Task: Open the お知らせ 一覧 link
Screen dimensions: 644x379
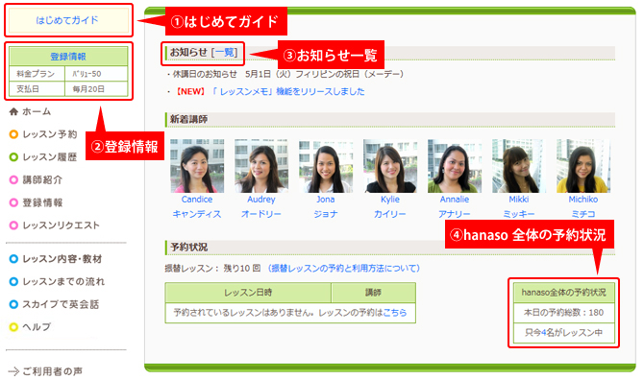Action: tap(226, 53)
